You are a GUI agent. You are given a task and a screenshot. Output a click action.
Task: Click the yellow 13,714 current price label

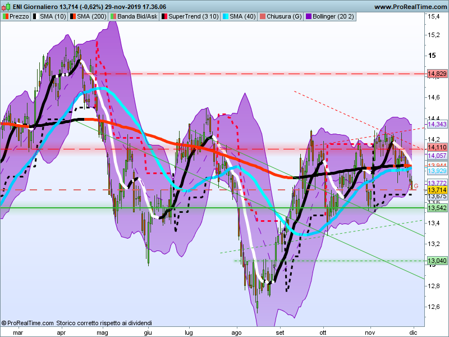click(437, 190)
